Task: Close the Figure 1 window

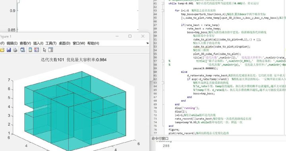Action: (x=143, y=36)
